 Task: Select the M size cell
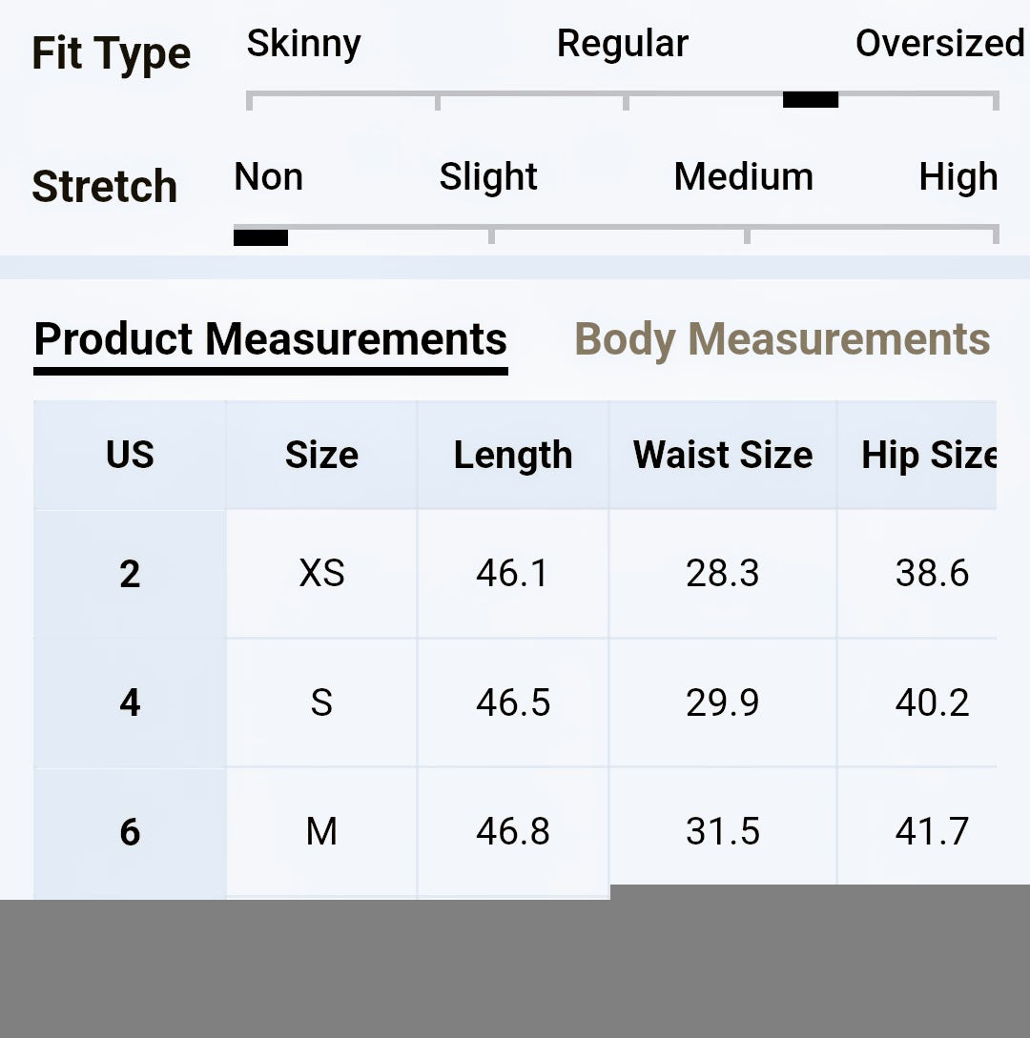(321, 832)
